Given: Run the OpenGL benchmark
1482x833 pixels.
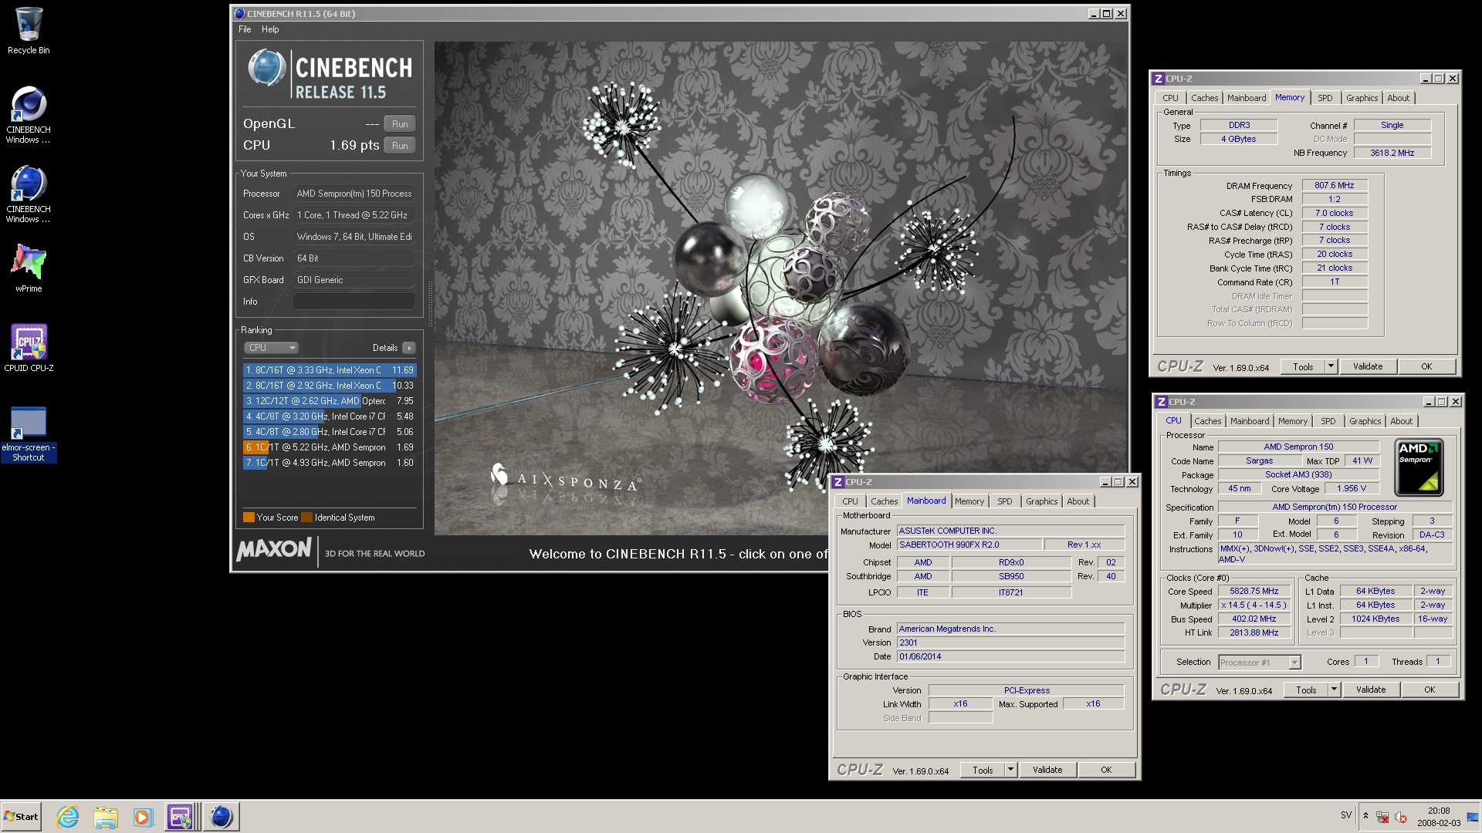Looking at the screenshot, I should (x=400, y=124).
